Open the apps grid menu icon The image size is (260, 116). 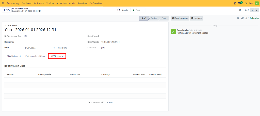(x=3, y=3)
